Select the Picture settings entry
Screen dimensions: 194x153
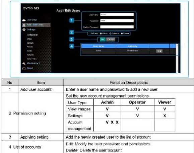click(30, 47)
